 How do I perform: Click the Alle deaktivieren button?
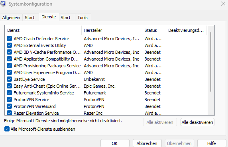point(197,122)
